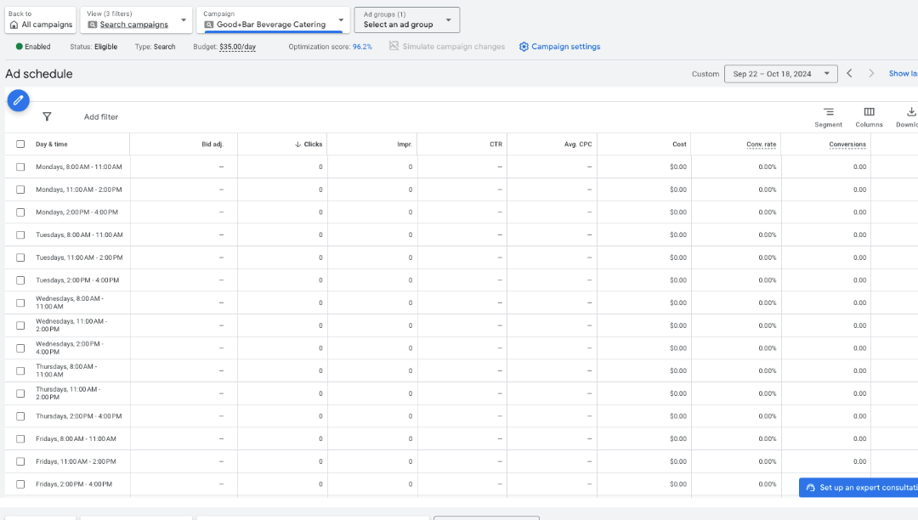Click Add filter field
918x520 pixels.
101,117
